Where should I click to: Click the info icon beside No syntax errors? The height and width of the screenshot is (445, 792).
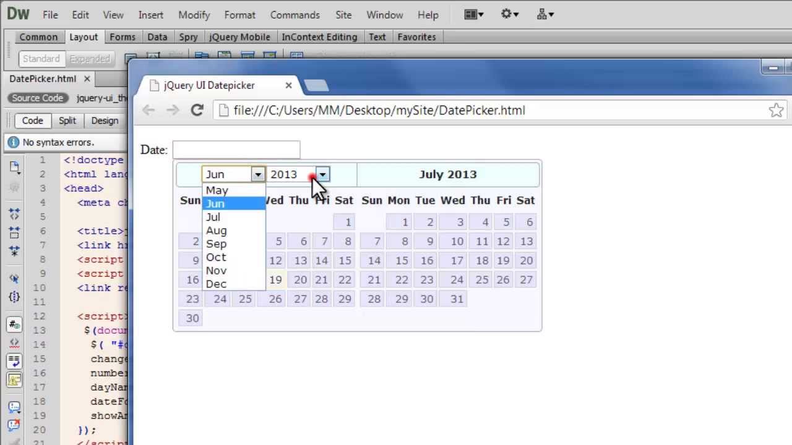point(14,142)
